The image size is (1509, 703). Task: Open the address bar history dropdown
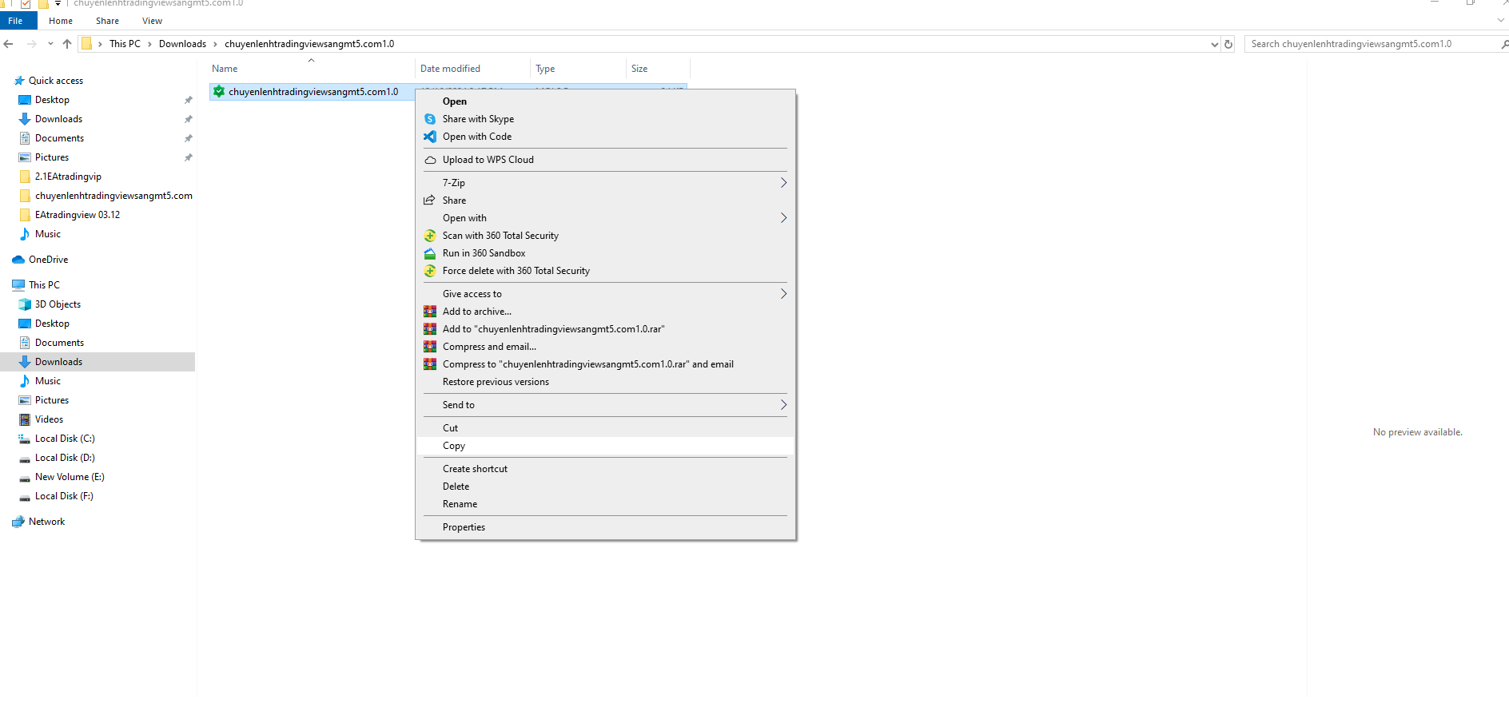tap(1214, 44)
